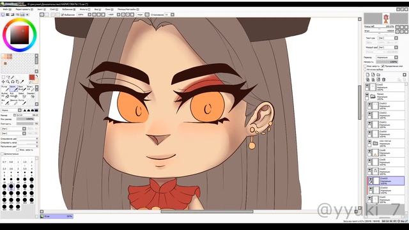Select the hand pan tool

point(17,82)
